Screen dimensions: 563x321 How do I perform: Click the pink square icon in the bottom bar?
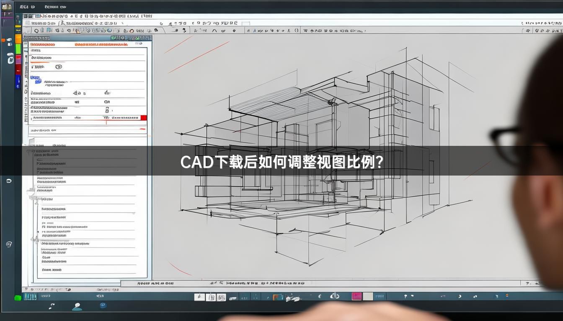357,296
